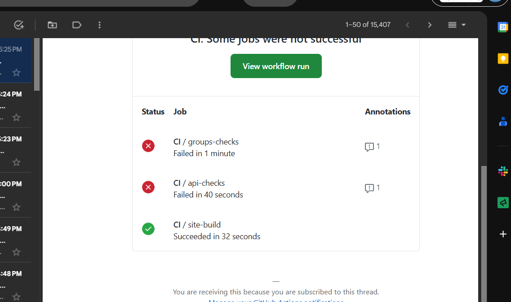Open Slack from the right sidebar
Image resolution: width=511 pixels, height=302 pixels.
click(x=503, y=171)
